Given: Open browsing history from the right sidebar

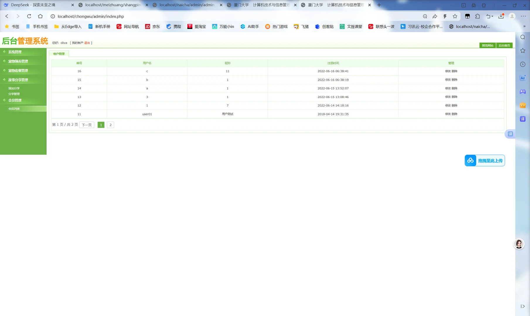Looking at the screenshot, I should [522, 64].
